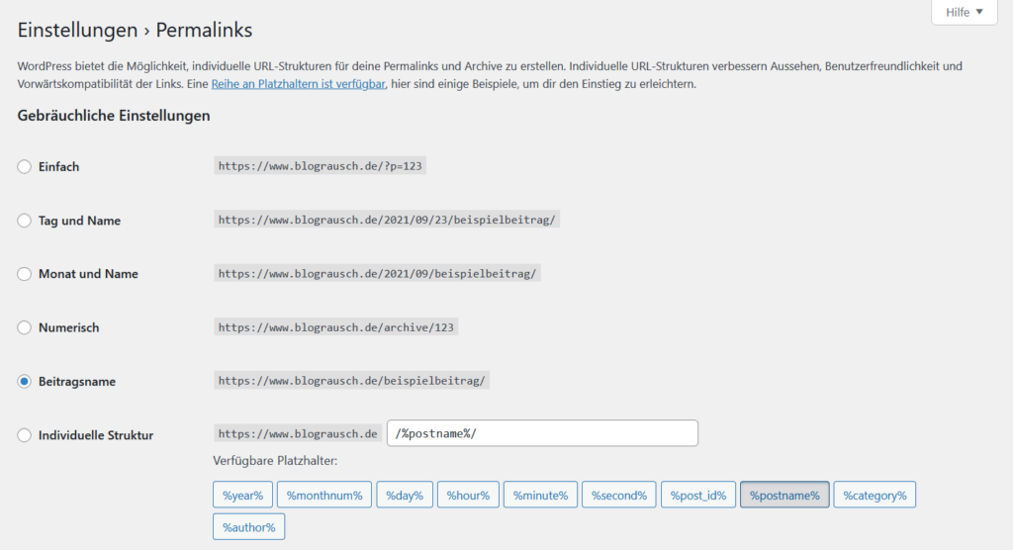Click the Gebräuchliche Einstellungen heading
This screenshot has width=1013, height=550.
point(114,116)
